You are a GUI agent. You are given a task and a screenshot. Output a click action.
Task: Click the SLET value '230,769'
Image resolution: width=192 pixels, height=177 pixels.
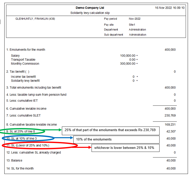170,116
